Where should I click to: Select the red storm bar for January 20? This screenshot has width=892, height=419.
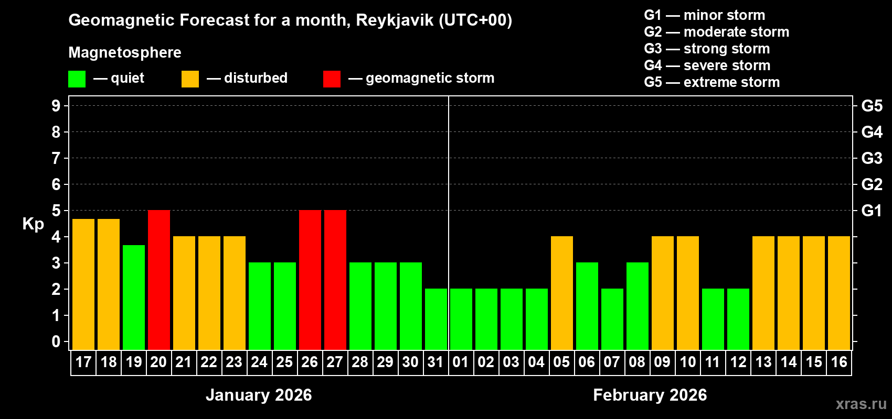(x=159, y=280)
